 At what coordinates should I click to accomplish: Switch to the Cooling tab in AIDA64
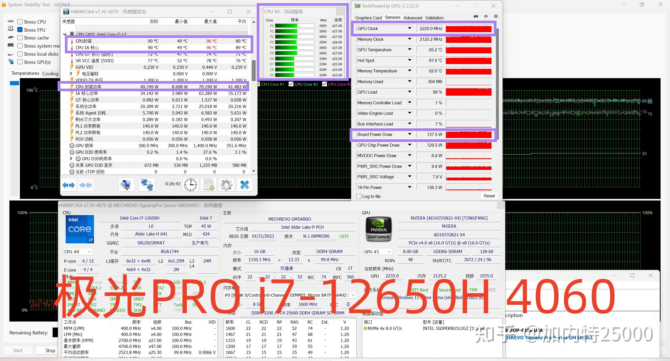coord(50,73)
